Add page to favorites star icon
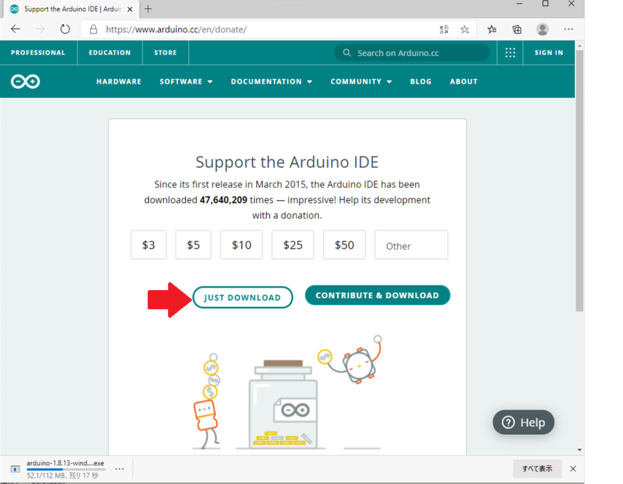 (x=464, y=29)
